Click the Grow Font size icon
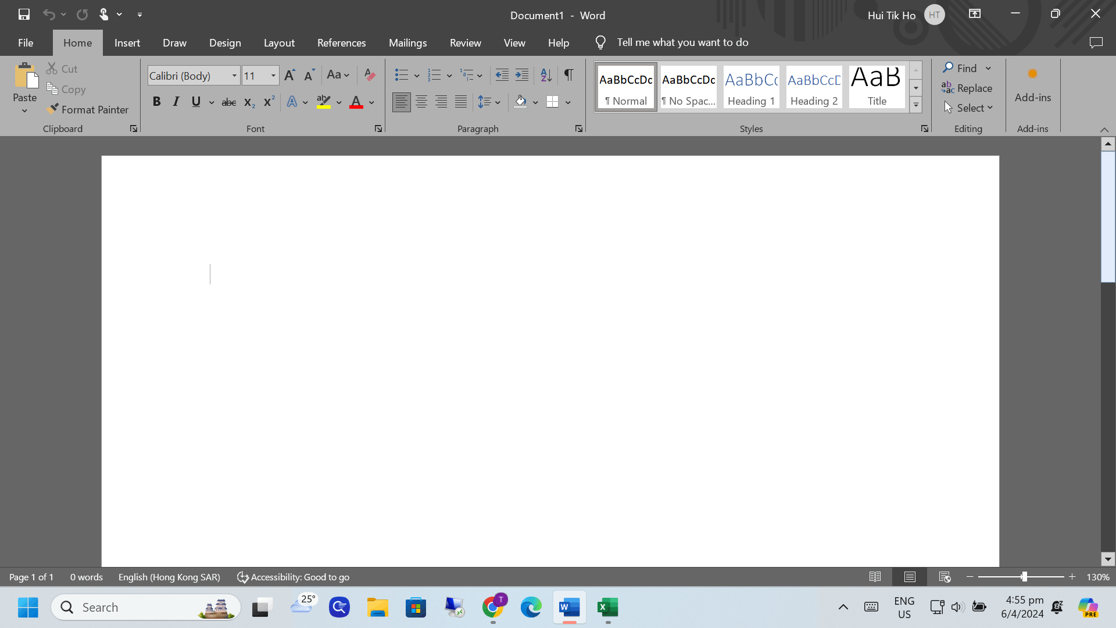Screen dimensions: 1116x628 tap(289, 74)
